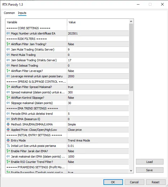Select the Inputs tab
Screen dimensions: 168x187
point(22,13)
